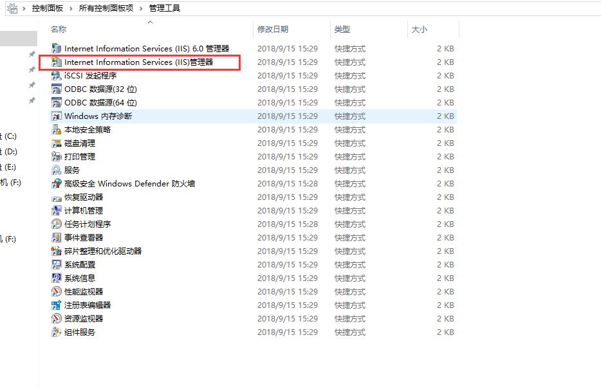601x389 pixels.
Task: Click the 2018/9/15 15:28 date for 任务计划程序
Action: [288, 224]
